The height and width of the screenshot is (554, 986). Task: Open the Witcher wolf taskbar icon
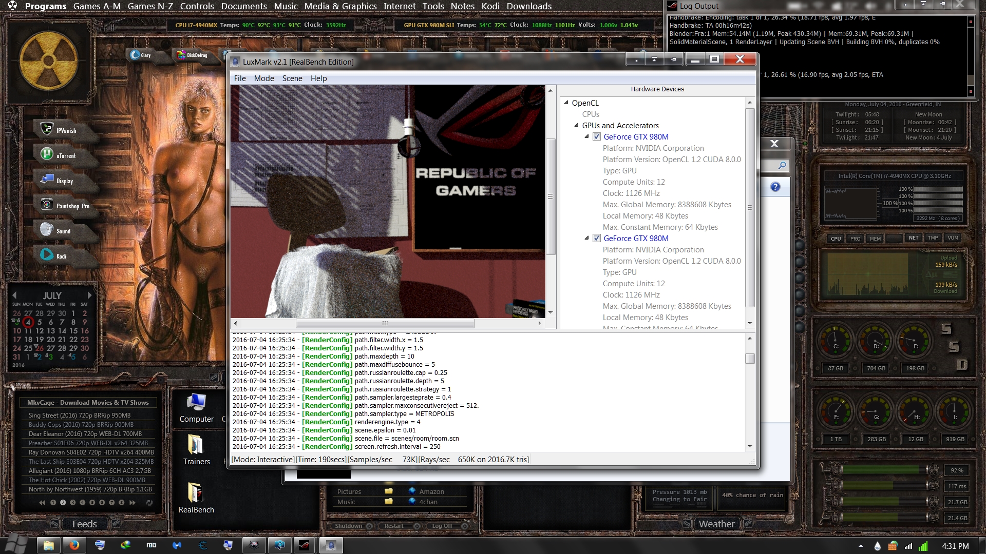(254, 545)
